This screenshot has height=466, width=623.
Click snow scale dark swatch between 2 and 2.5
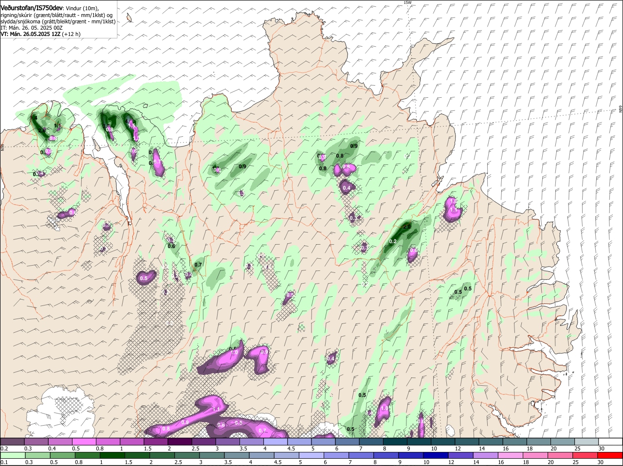tap(180, 441)
